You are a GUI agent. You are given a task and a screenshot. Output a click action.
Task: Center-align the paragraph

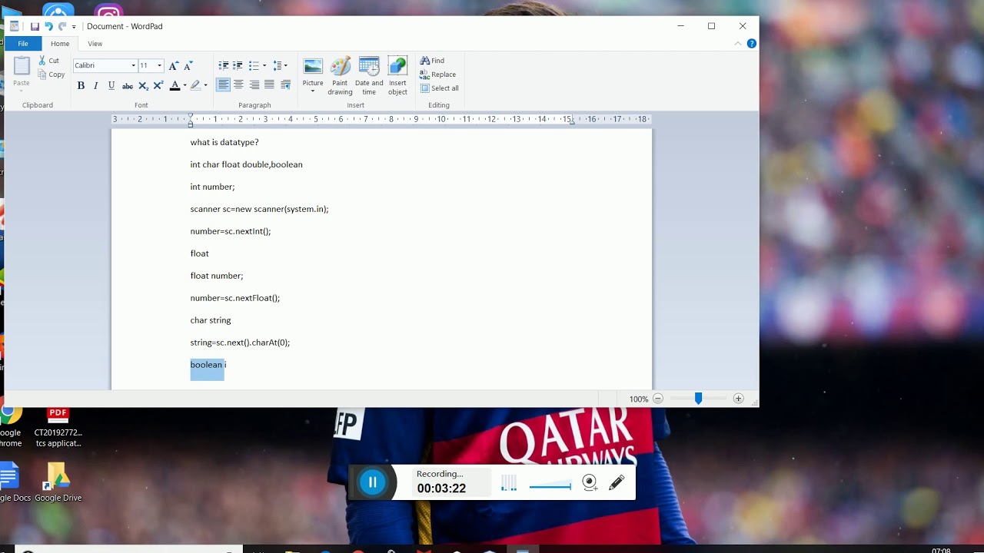[x=238, y=84]
